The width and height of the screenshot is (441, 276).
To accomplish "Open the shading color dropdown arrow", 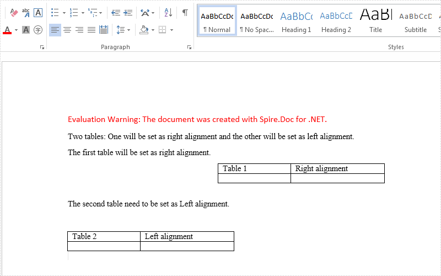I will 153,30.
